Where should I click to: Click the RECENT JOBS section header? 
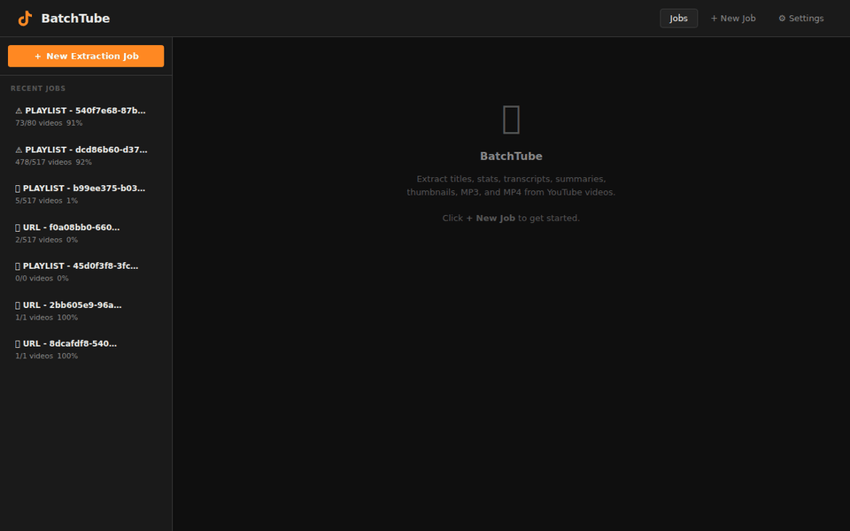[38, 88]
